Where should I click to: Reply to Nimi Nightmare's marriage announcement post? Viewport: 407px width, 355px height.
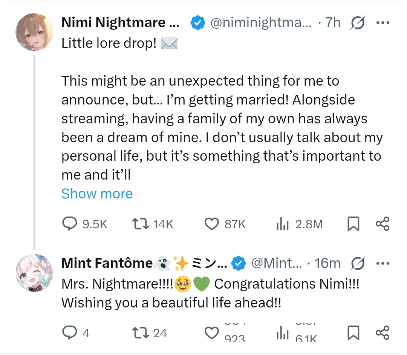click(69, 224)
